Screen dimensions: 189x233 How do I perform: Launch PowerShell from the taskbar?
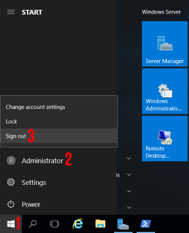146,224
